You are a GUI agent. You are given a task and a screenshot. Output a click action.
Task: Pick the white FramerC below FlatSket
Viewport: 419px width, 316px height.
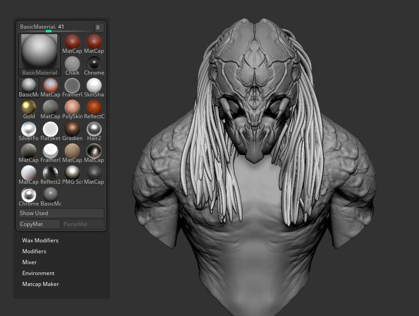tap(50, 153)
